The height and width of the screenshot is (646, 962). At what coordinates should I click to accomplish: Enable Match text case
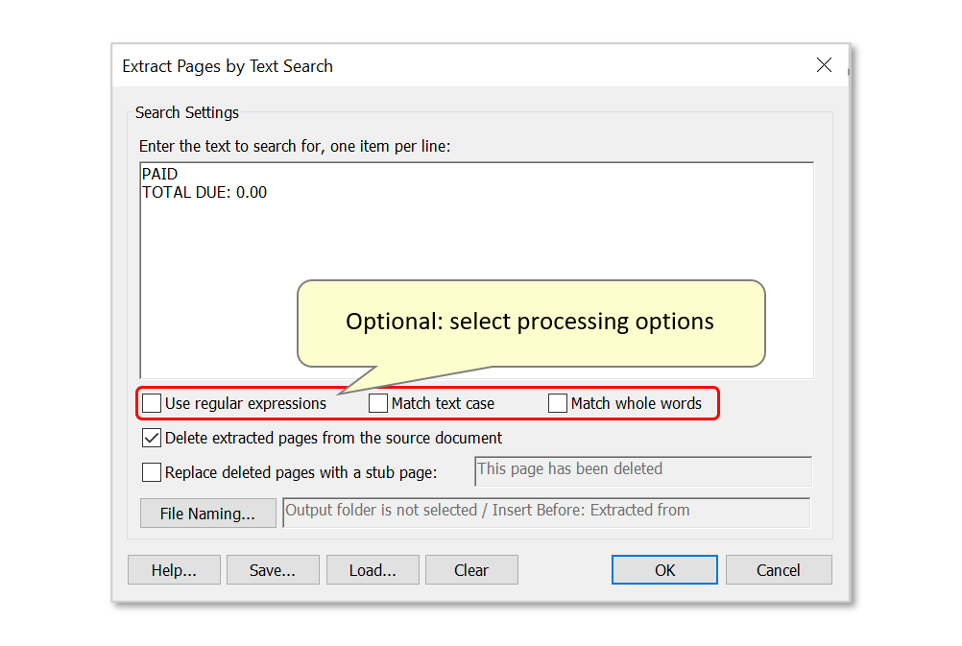coord(377,403)
